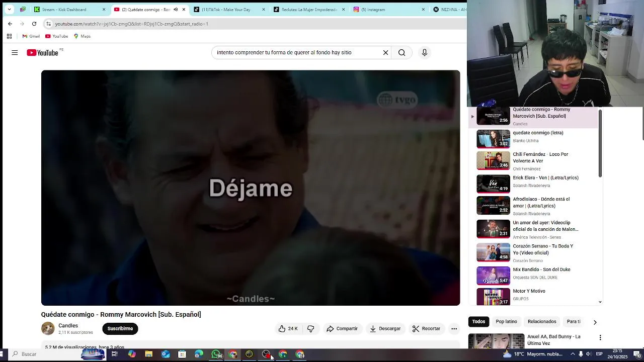Subscribe to Candles with Suscribirme

point(120,329)
